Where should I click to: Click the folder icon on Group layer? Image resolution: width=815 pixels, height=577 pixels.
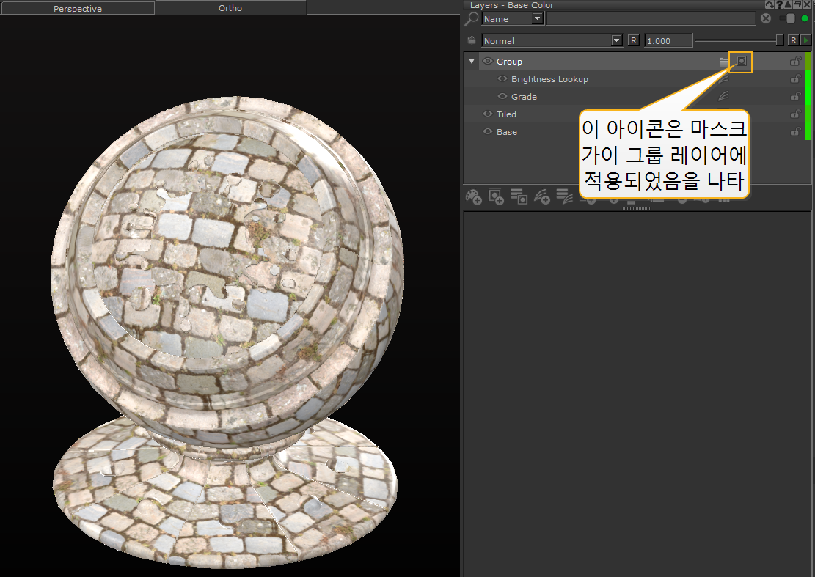[725, 62]
